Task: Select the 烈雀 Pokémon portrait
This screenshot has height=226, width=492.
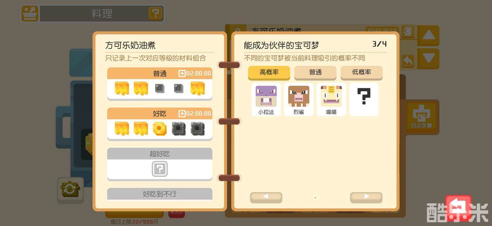Action: [x=299, y=99]
